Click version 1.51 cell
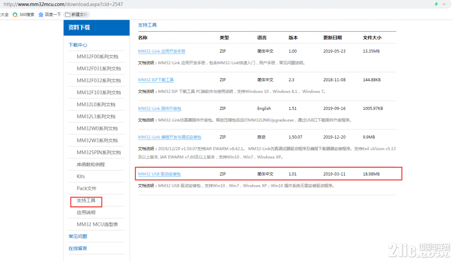453x261 pixels. (293, 109)
